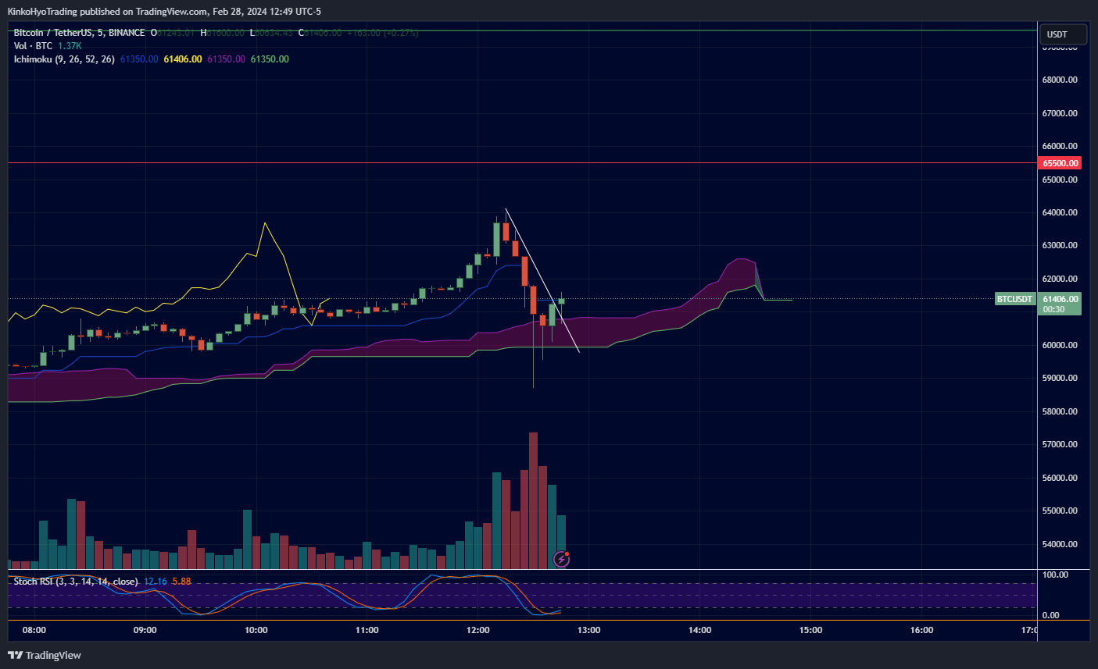Click the 59000.00 price axis label

pos(1060,378)
